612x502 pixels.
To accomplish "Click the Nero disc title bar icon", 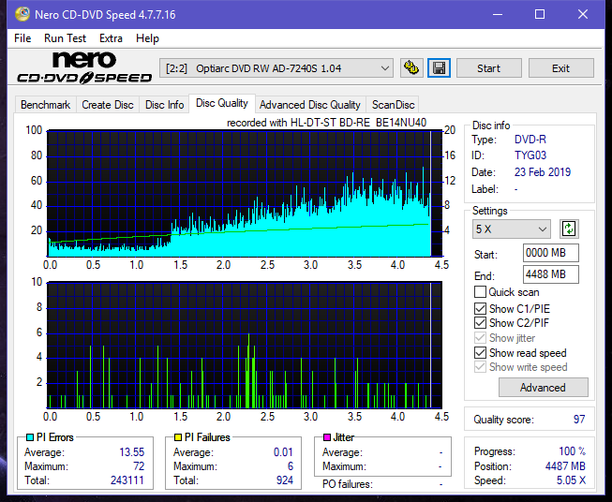I will pos(22,14).
